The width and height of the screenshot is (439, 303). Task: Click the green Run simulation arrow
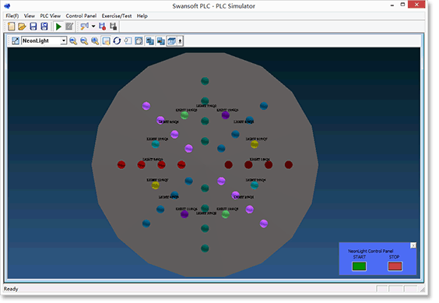tap(58, 26)
